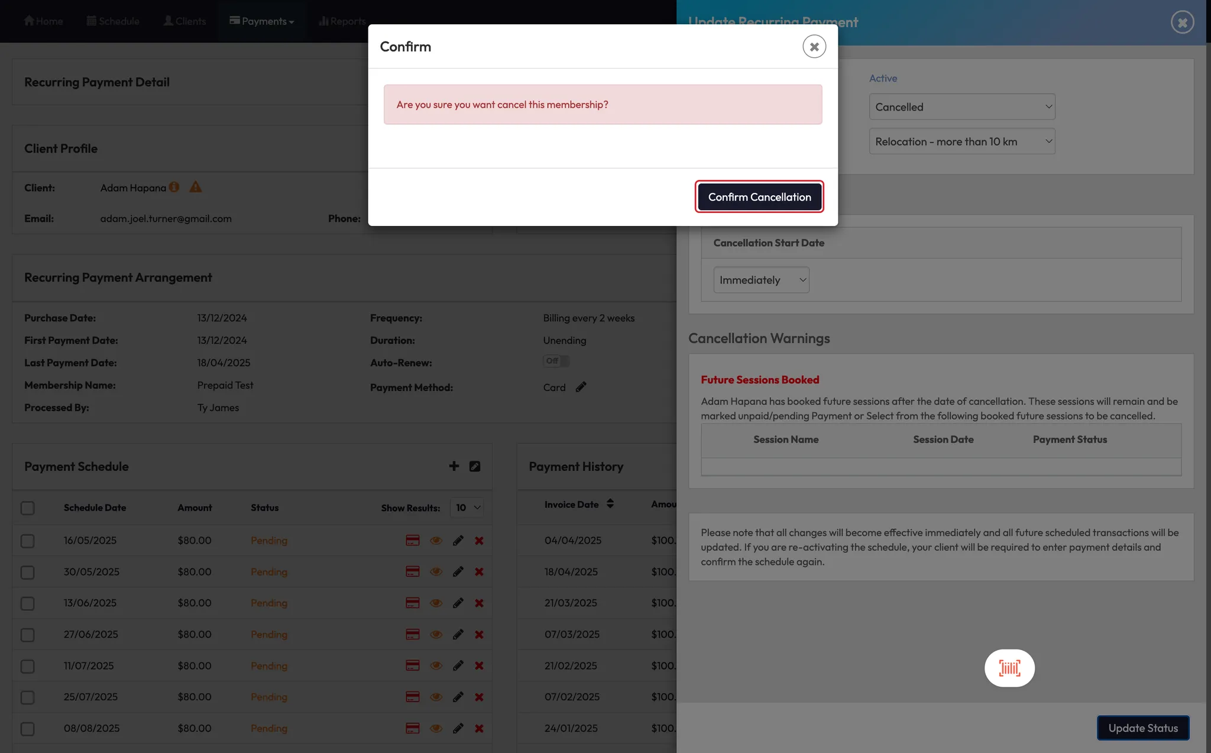Click info icon next to client name
Image resolution: width=1211 pixels, height=753 pixels.
point(174,187)
